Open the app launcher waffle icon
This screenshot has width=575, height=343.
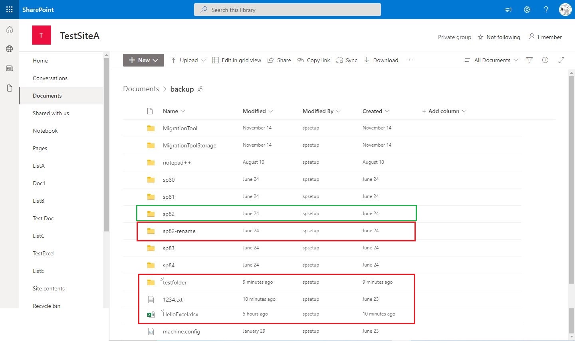tap(9, 10)
